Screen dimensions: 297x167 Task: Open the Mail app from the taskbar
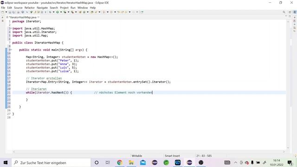[x=143, y=163]
